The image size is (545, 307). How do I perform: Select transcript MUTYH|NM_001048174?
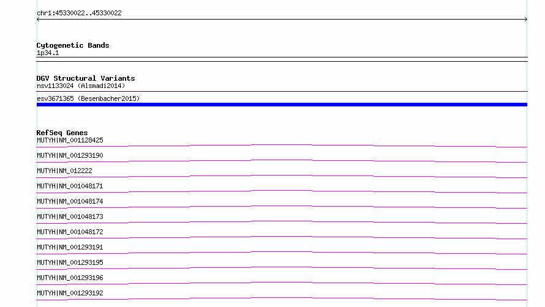(70, 201)
